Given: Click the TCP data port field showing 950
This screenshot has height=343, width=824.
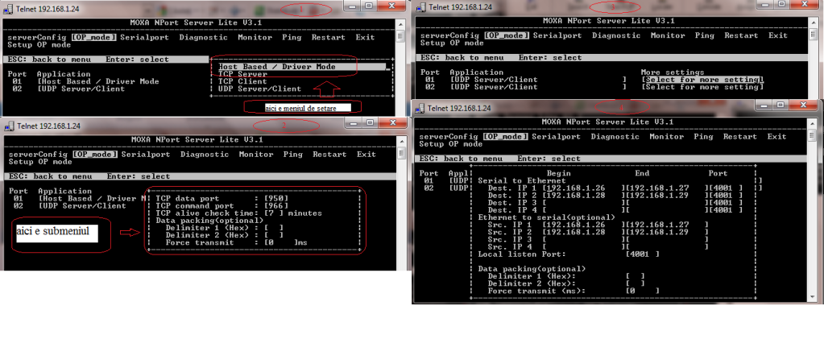Looking at the screenshot, I should pos(275,198).
